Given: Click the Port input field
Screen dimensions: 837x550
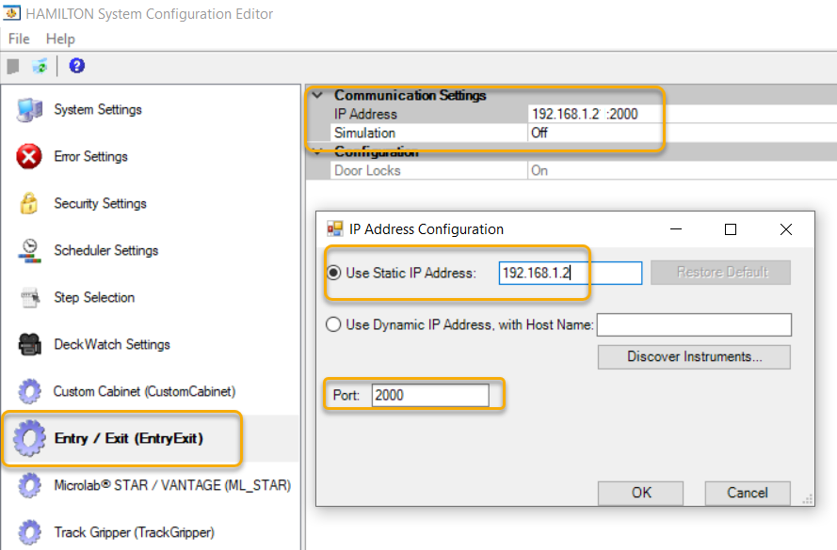Looking at the screenshot, I should point(430,396).
